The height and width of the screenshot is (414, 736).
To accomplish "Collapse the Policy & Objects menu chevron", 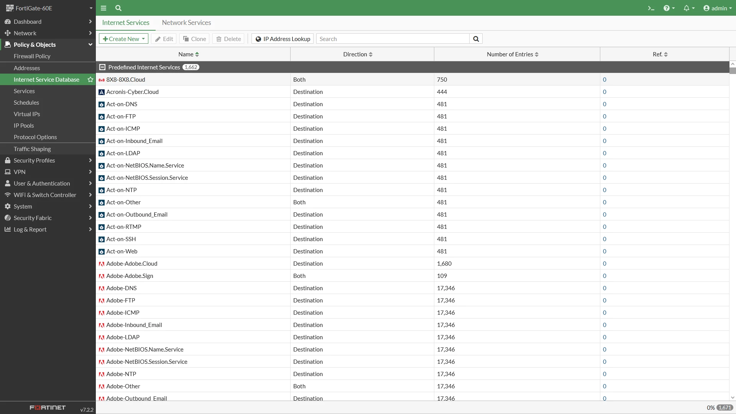I will [x=90, y=45].
